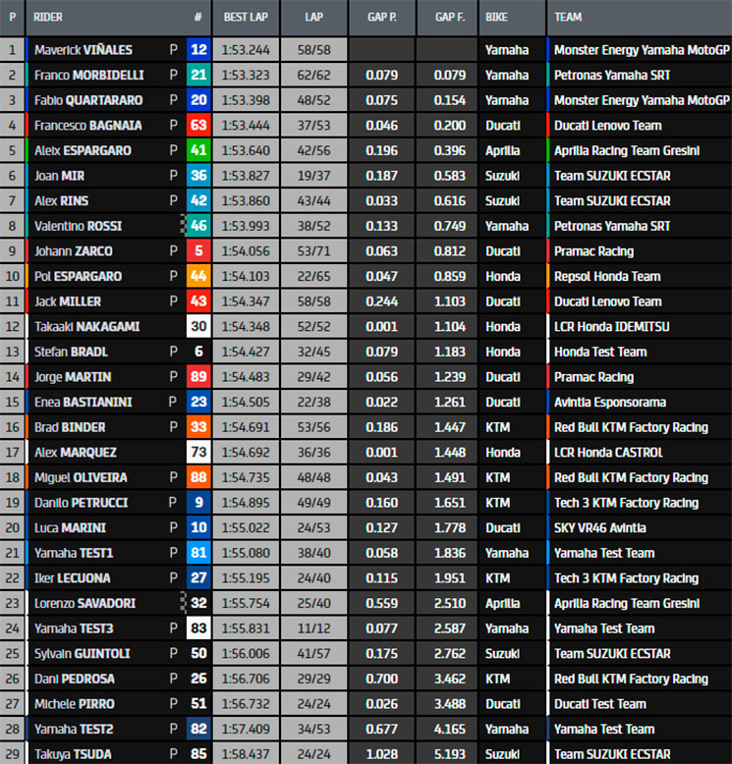Click lap count 53/71 for Zarco
This screenshot has width=732, height=764.
click(x=314, y=251)
